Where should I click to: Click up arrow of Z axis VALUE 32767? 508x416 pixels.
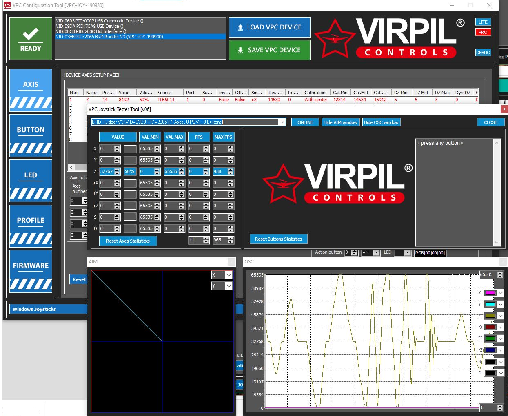117,170
